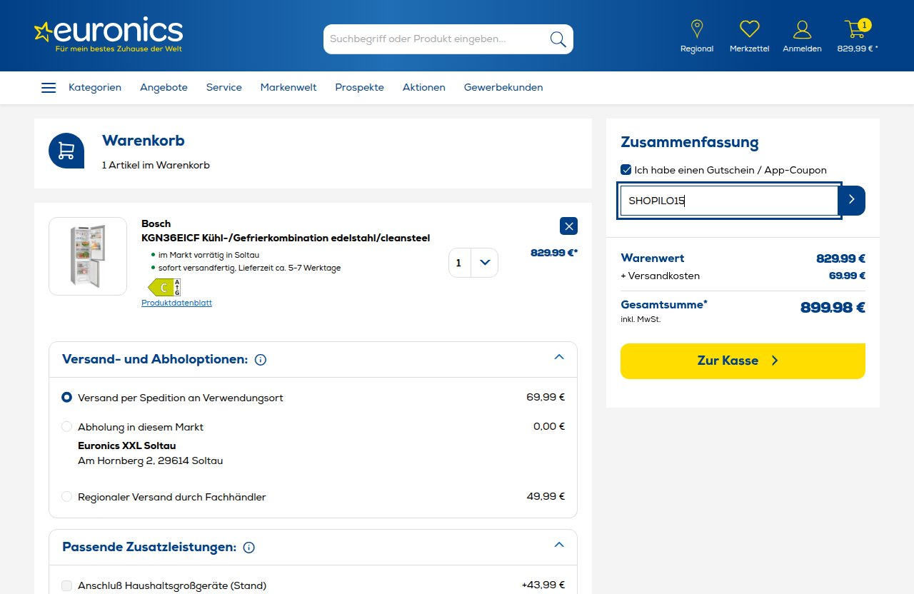The width and height of the screenshot is (914, 594).
Task: Click the Zusammenfassung heading
Action: (690, 142)
